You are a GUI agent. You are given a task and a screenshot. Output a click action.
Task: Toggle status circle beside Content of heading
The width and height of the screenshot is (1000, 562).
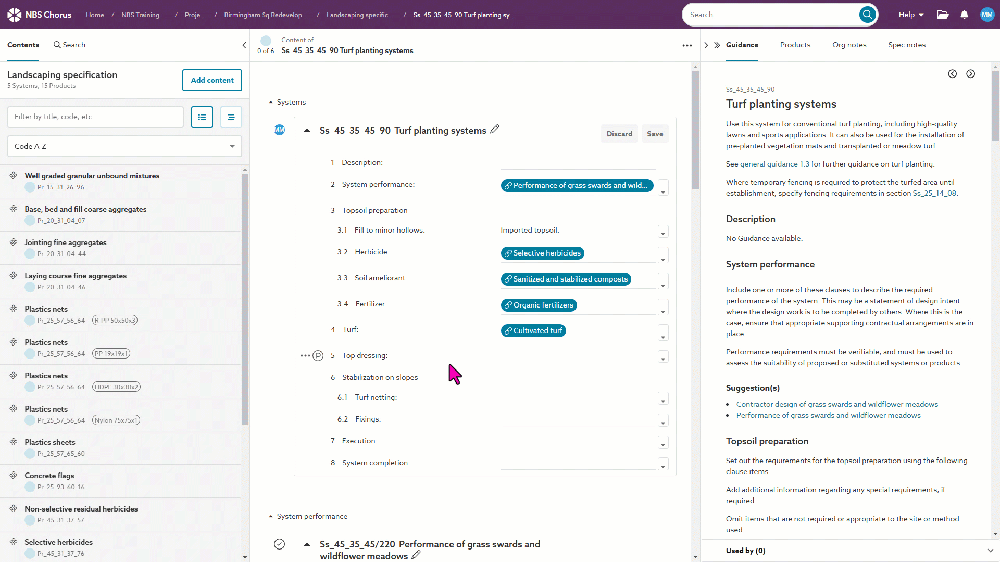266,41
